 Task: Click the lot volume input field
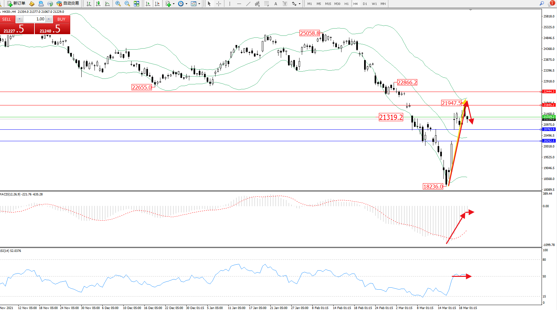34,19
